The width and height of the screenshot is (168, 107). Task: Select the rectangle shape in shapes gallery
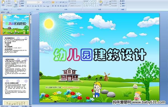94,1
